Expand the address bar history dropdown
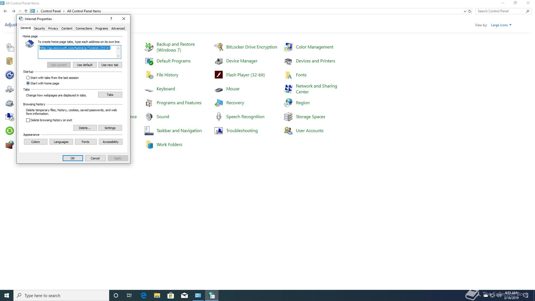 coord(465,11)
